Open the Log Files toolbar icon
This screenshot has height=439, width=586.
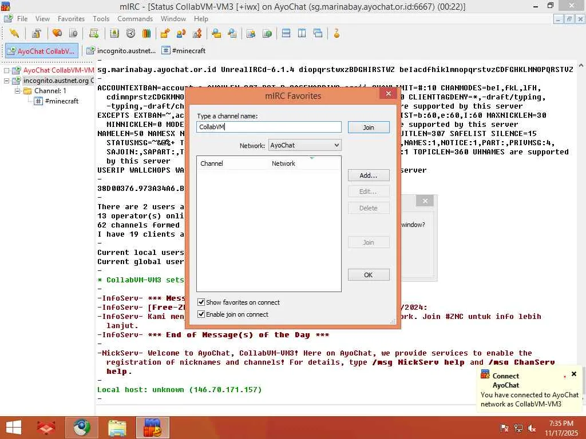232,34
